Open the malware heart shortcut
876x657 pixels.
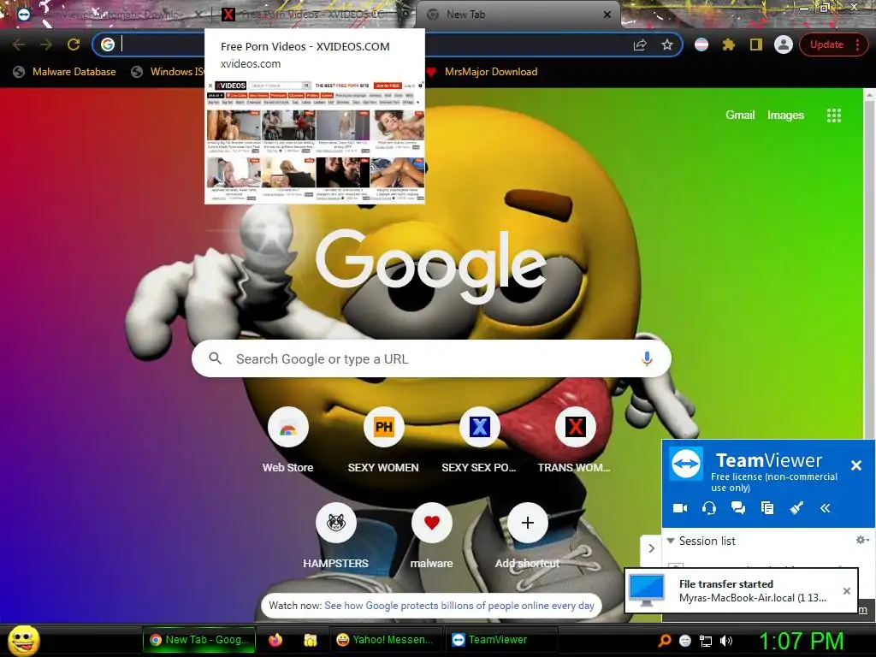[x=431, y=536]
